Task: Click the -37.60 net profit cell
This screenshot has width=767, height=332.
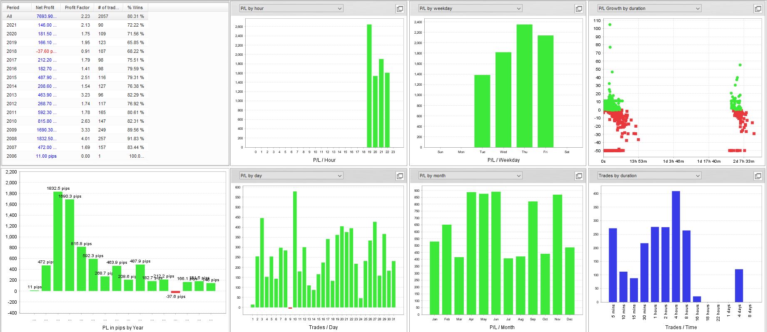Action: (x=46, y=51)
